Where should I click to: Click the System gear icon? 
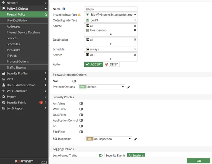click(4, 97)
